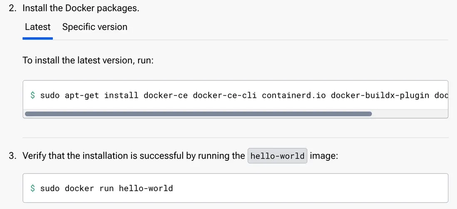Image resolution: width=457 pixels, height=209 pixels.
Task: Click the word run in the docker command
Action: (107, 188)
